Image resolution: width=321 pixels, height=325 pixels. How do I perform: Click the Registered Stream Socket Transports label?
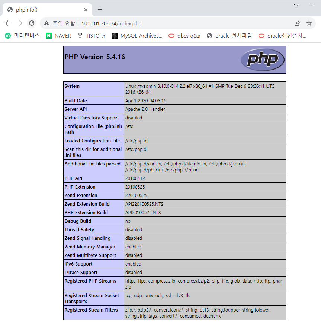(x=92, y=299)
